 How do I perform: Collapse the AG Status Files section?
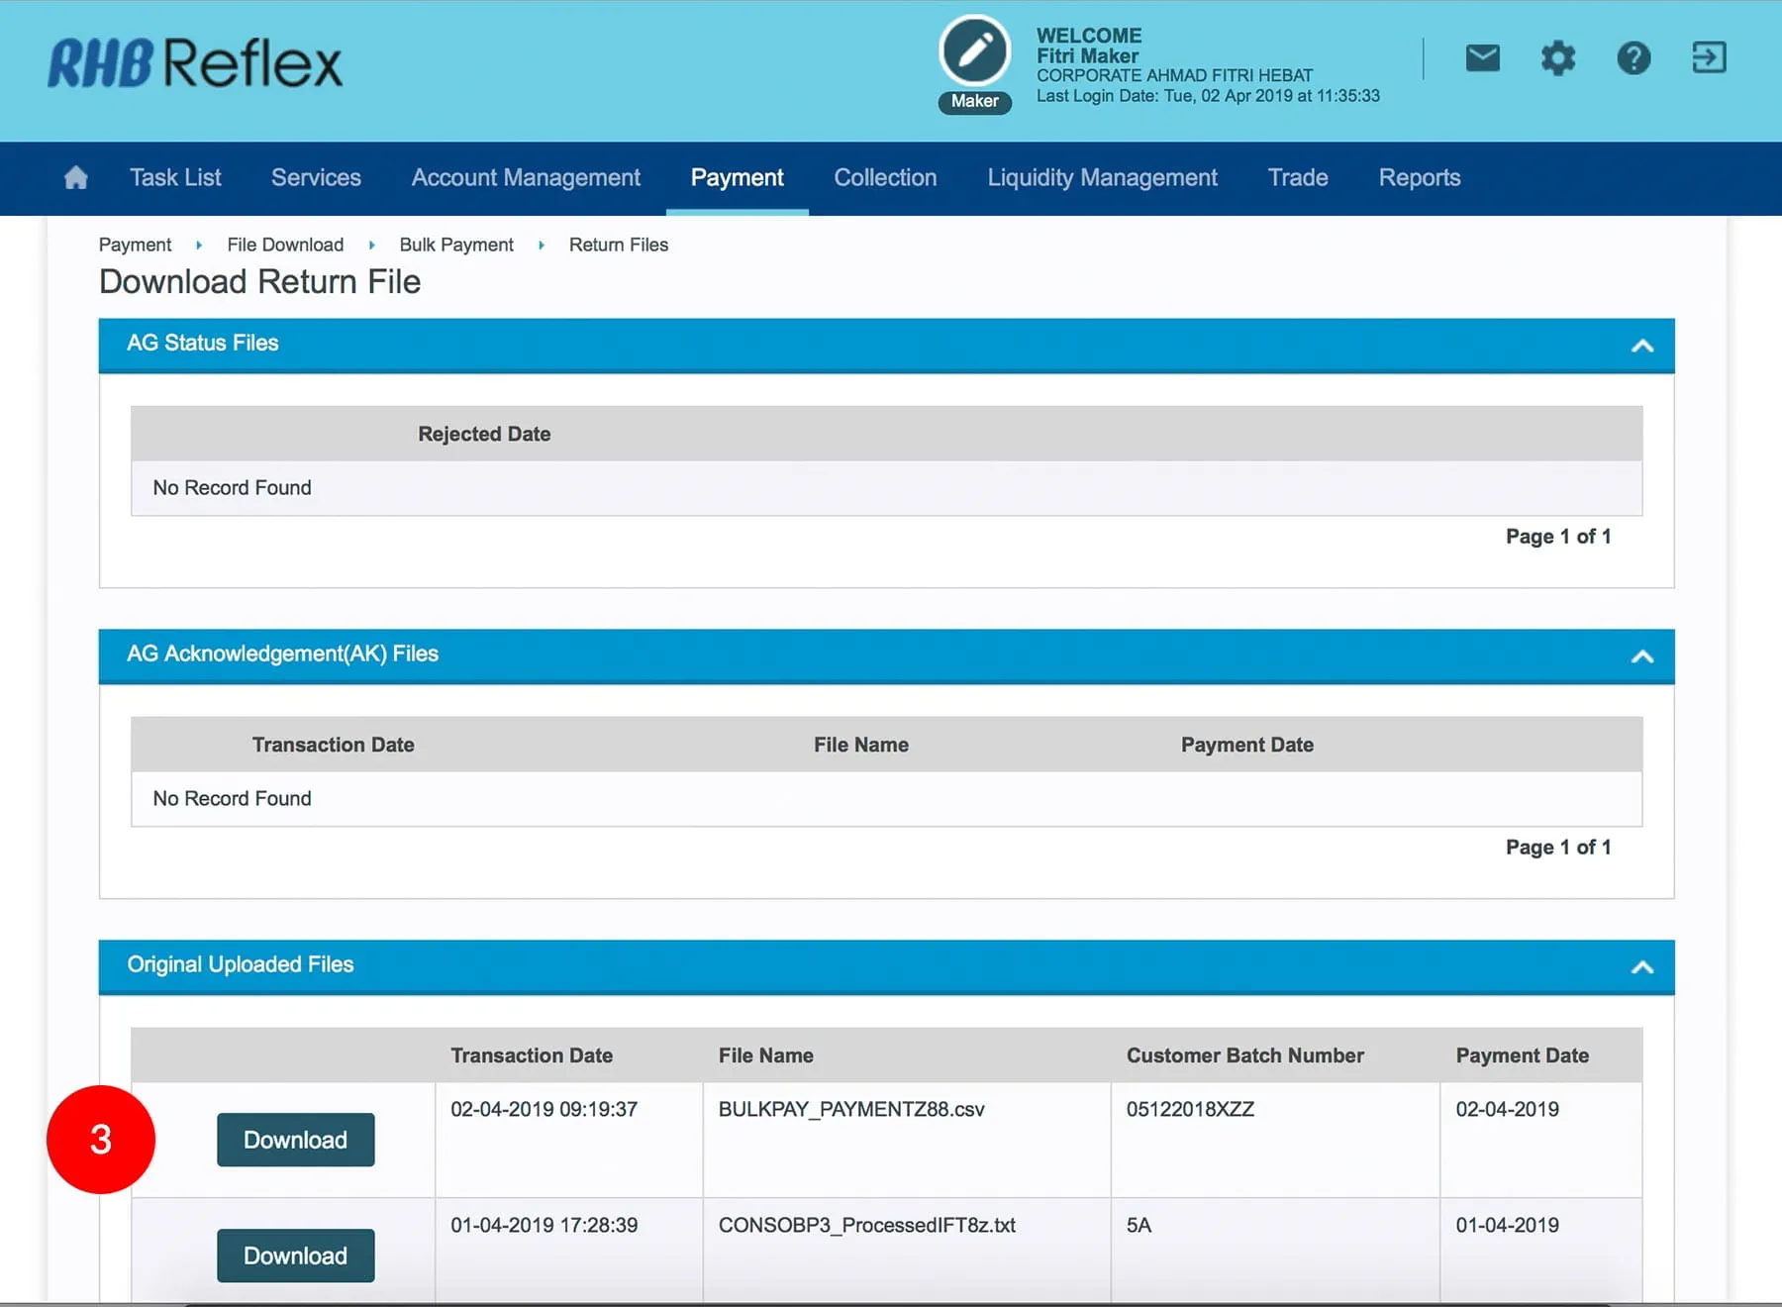[1641, 346]
